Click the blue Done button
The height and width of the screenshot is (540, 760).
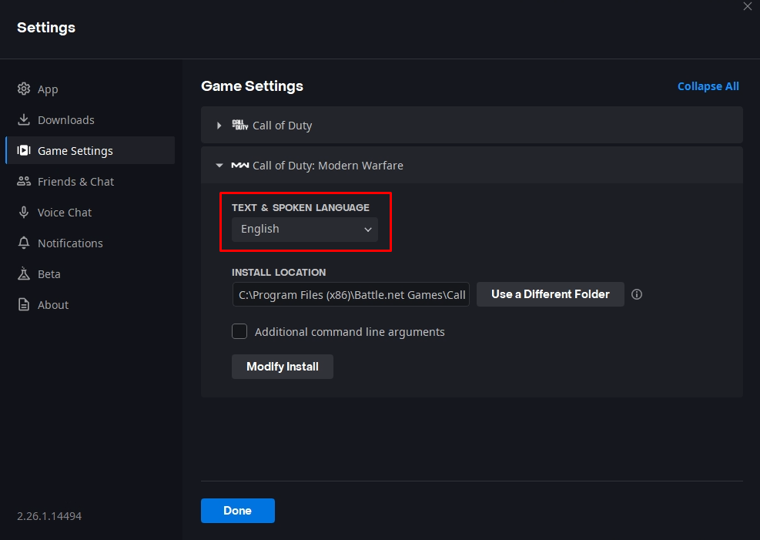point(237,511)
